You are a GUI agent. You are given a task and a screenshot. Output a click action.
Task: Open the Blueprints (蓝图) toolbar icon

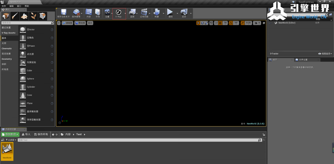pos(132,13)
